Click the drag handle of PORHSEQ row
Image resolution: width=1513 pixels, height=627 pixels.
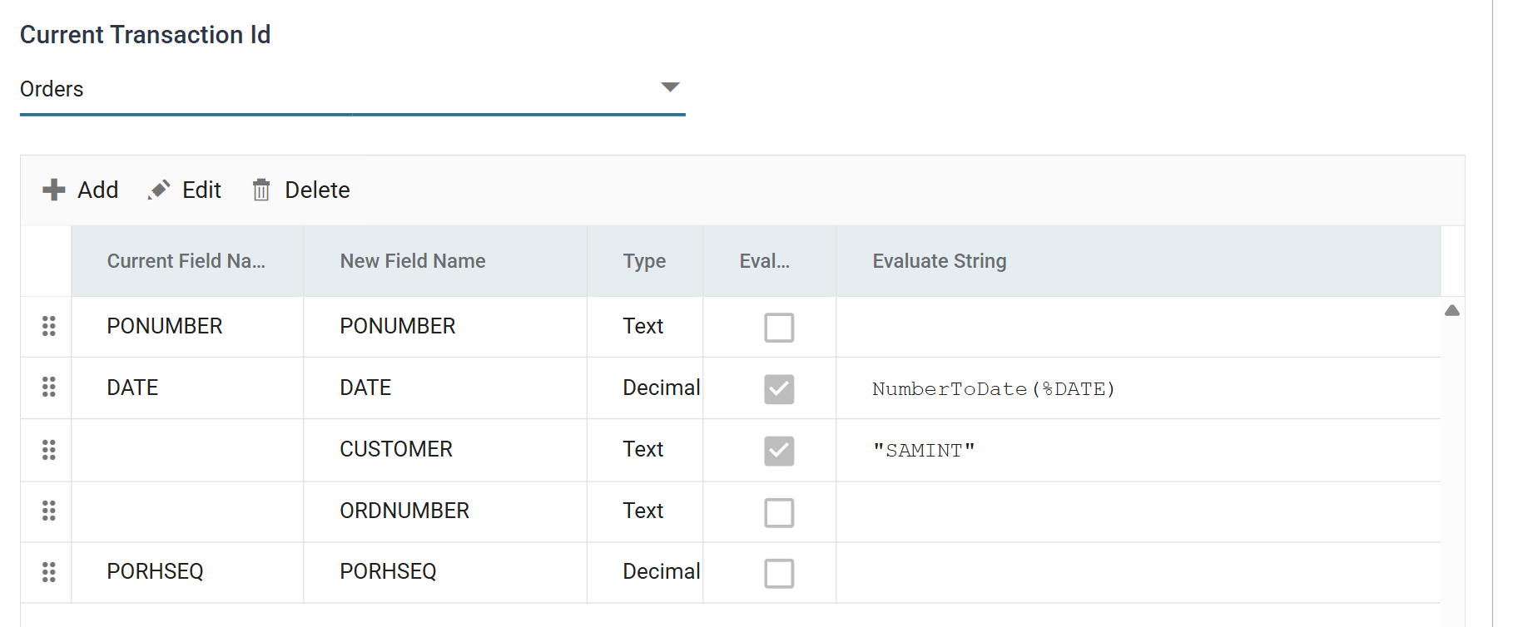pos(49,572)
